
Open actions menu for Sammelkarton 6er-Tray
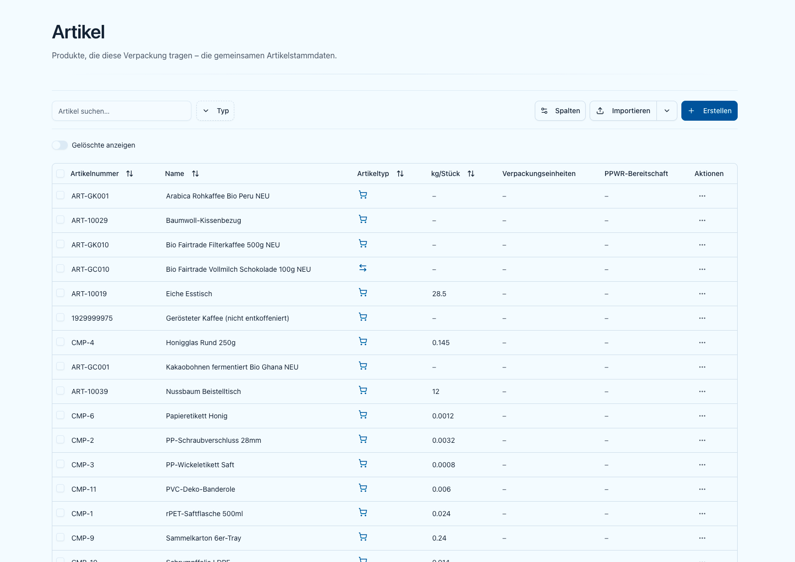tap(702, 538)
